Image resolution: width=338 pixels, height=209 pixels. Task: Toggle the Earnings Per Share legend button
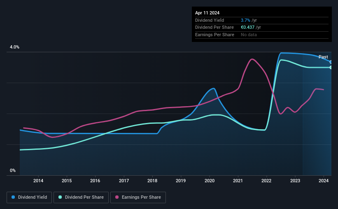click(x=138, y=197)
